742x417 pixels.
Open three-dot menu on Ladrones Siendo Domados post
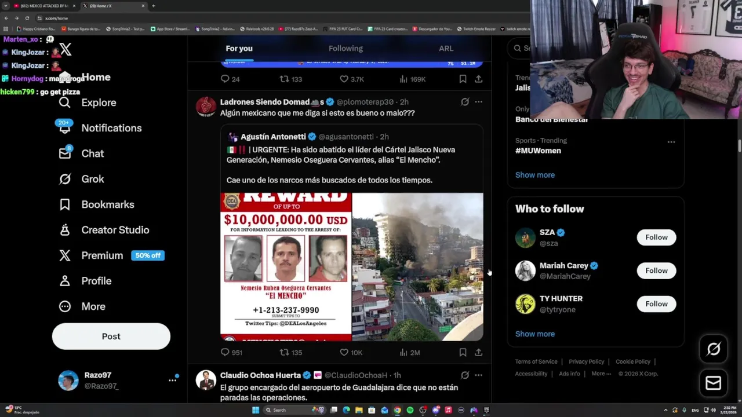pos(478,102)
